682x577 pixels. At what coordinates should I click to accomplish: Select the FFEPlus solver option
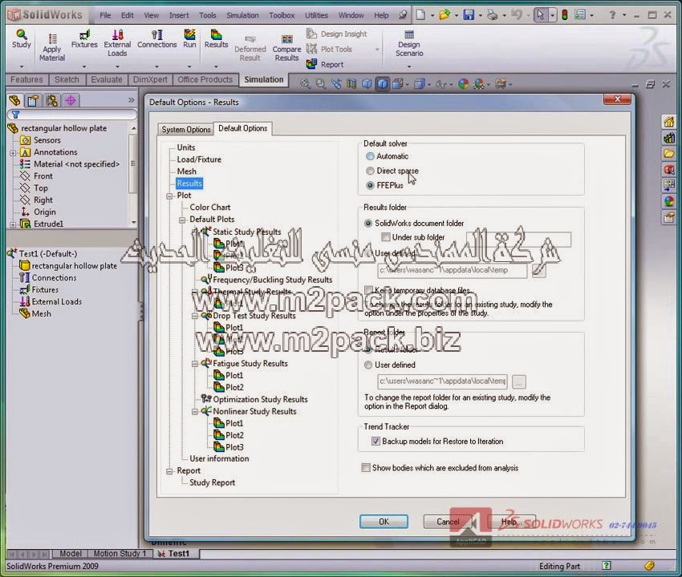(370, 186)
